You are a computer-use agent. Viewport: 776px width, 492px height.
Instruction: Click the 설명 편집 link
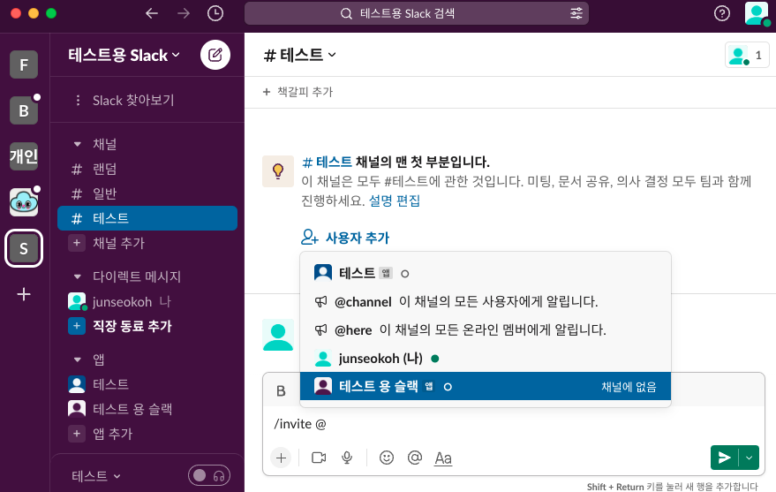pos(395,201)
